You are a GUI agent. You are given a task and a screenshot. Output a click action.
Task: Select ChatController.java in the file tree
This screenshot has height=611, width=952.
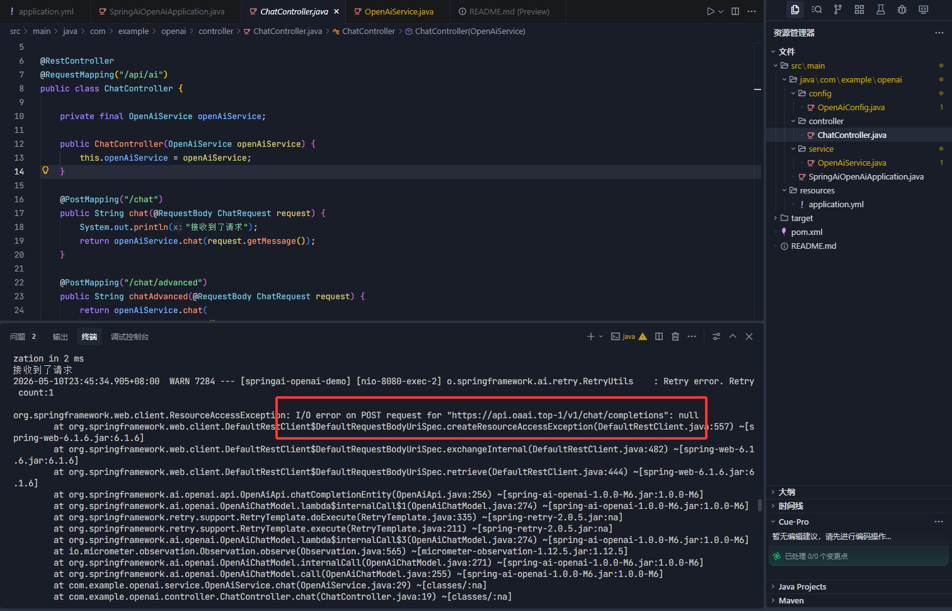tap(852, 135)
